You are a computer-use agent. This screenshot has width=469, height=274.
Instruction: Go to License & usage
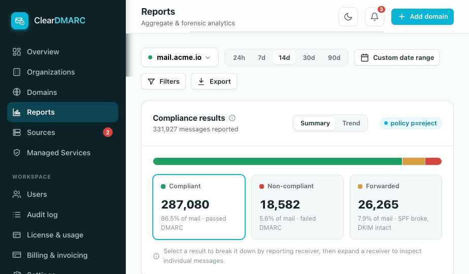[62, 235]
